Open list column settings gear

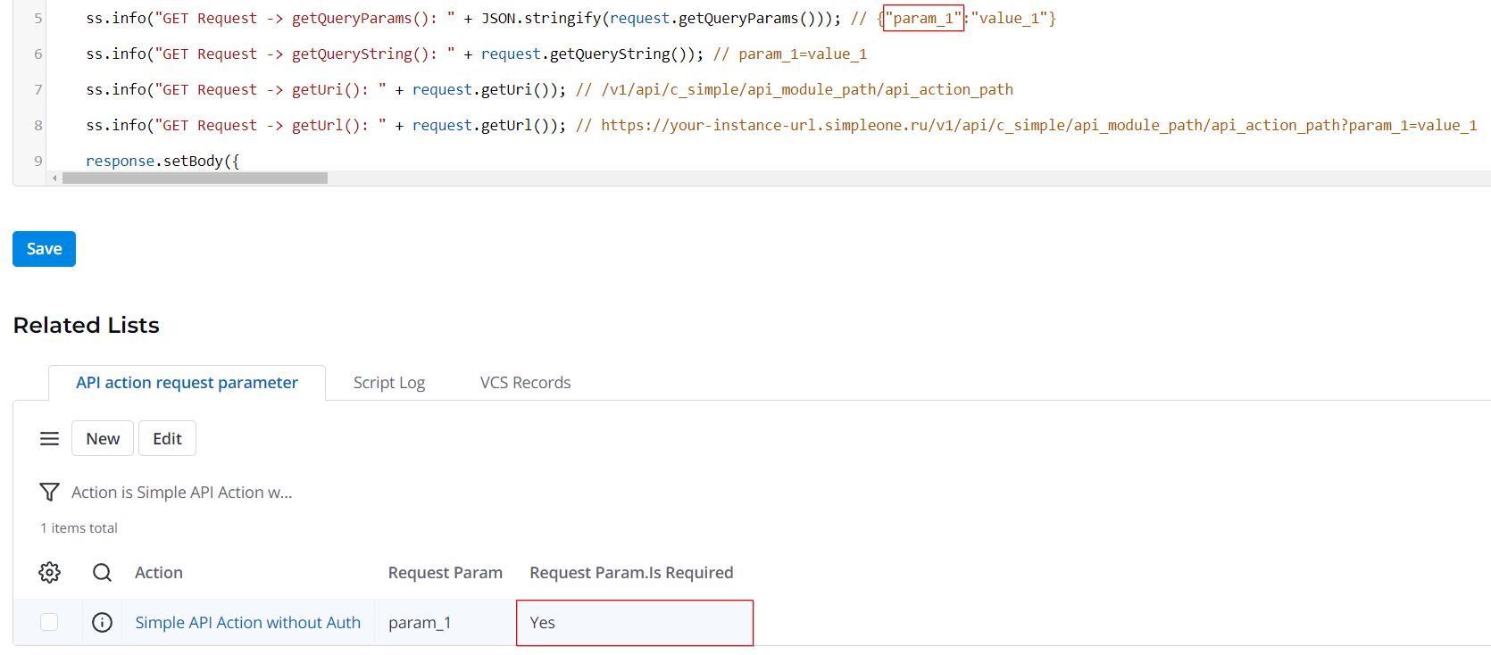point(49,572)
